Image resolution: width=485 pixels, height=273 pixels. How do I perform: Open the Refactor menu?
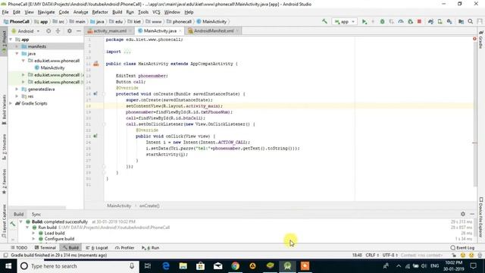100,12
